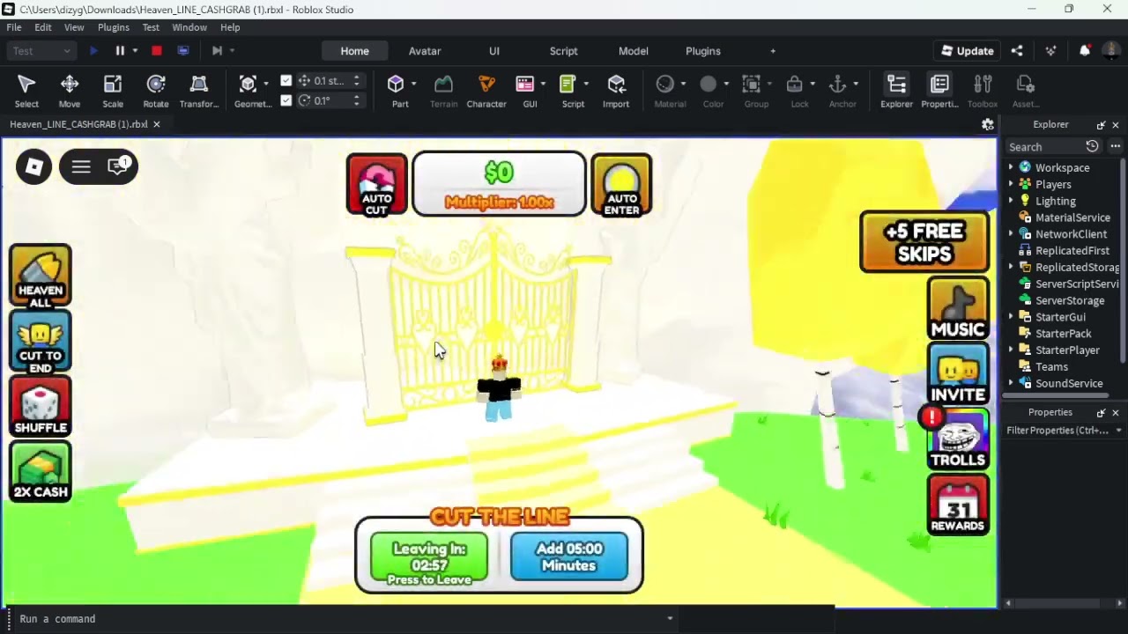Screen dimensions: 1128x634
Task: Pick the Rotate tool
Action: coord(156,91)
